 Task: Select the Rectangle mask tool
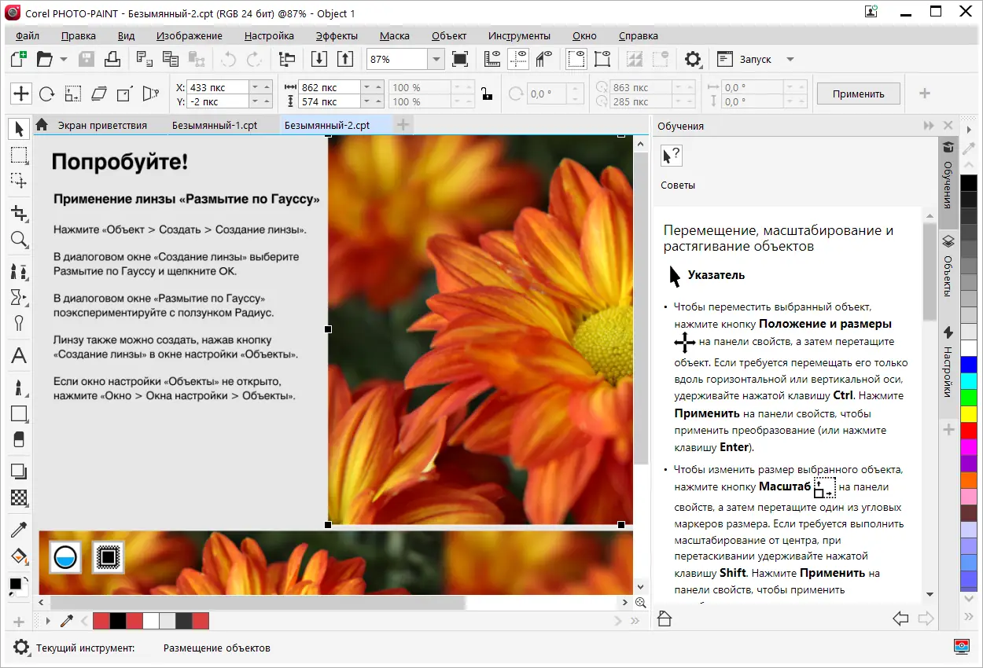coord(19,155)
